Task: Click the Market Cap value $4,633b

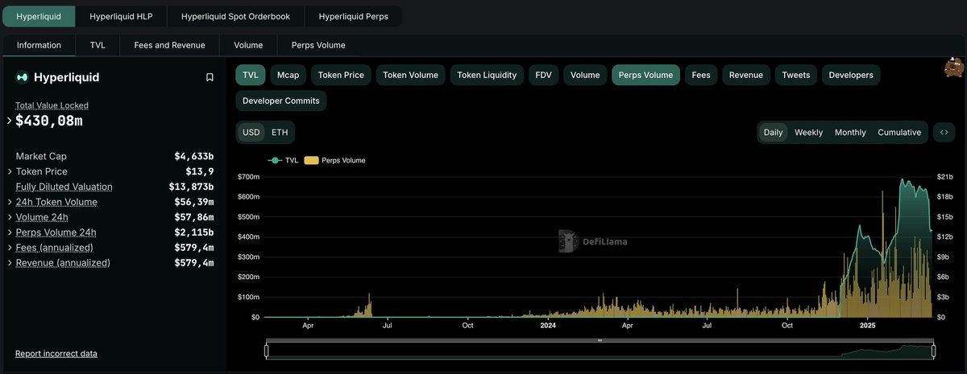Action: pyautogui.click(x=194, y=156)
